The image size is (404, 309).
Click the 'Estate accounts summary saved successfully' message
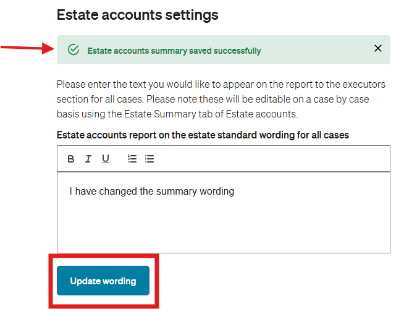(174, 51)
